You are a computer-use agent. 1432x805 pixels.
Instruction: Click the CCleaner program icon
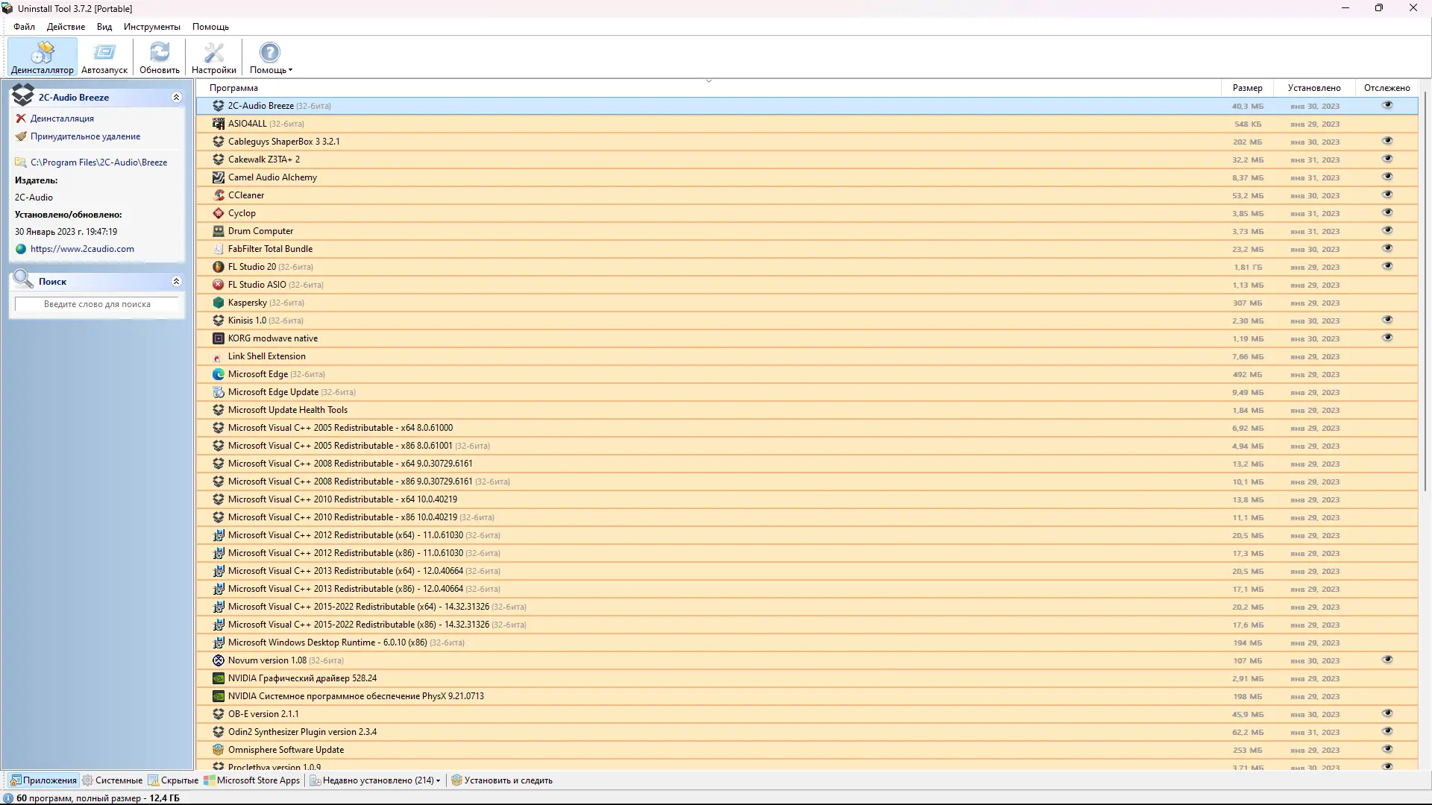point(219,195)
